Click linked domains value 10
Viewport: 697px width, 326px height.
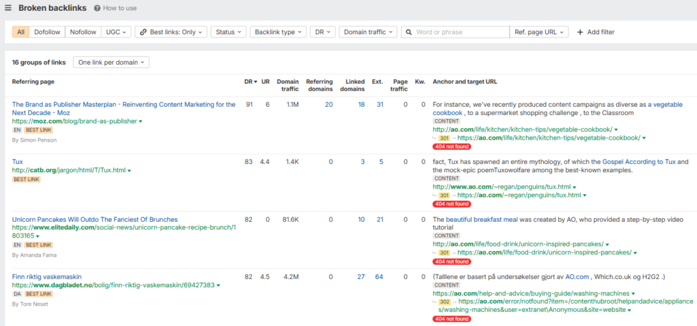click(361, 219)
